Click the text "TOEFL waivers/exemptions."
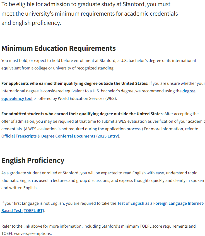Image resolution: width=205 pixels, height=236 pixels. [x=26, y=233]
